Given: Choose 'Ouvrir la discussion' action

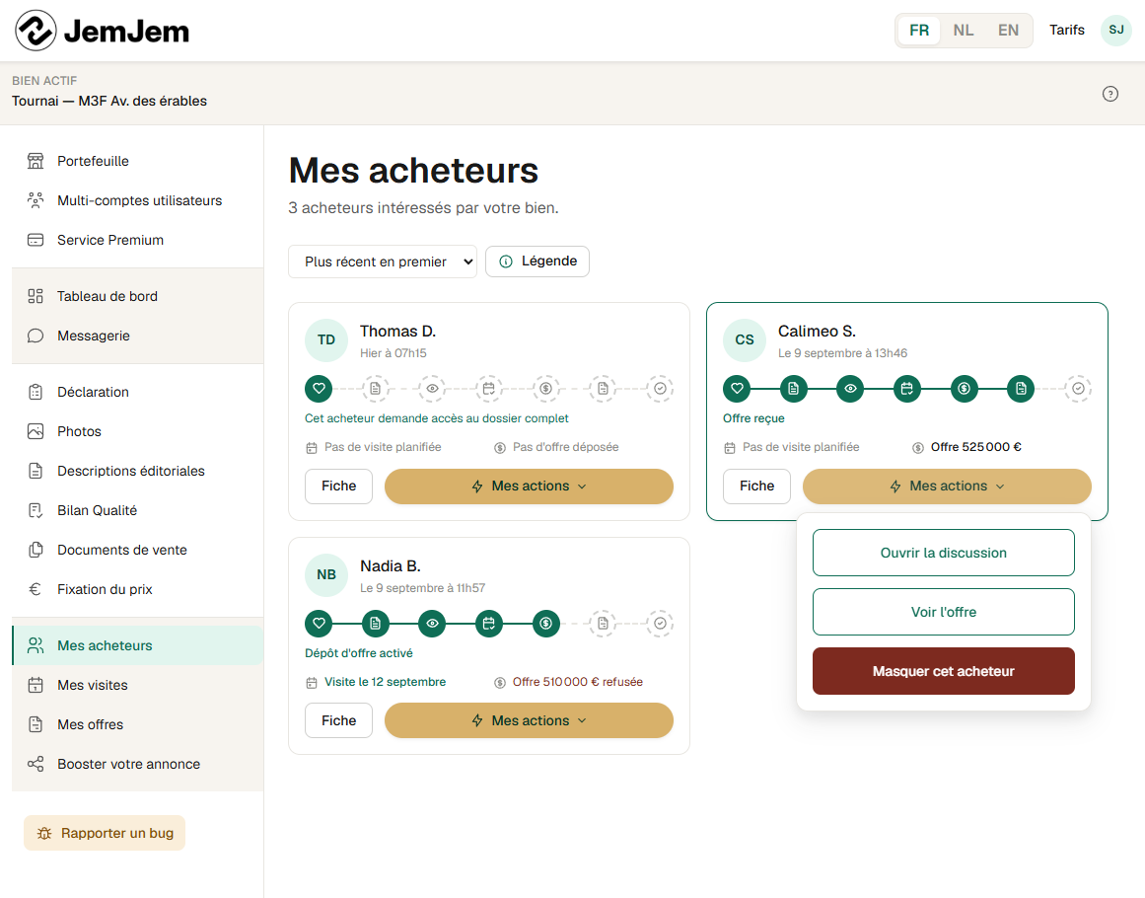Looking at the screenshot, I should 944,553.
